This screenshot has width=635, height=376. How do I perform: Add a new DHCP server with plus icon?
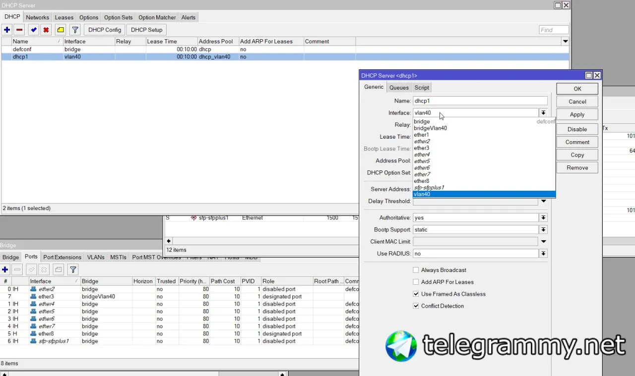pyautogui.click(x=7, y=30)
